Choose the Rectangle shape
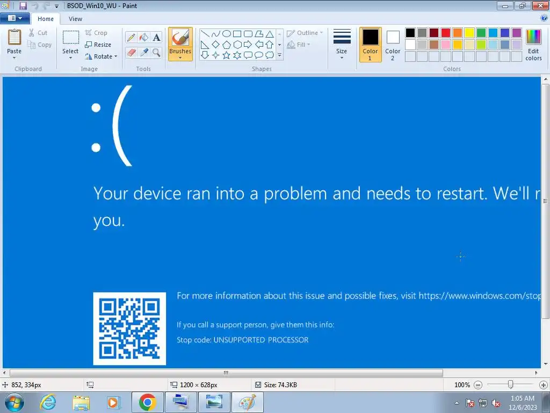This screenshot has width=550, height=413. 237,34
